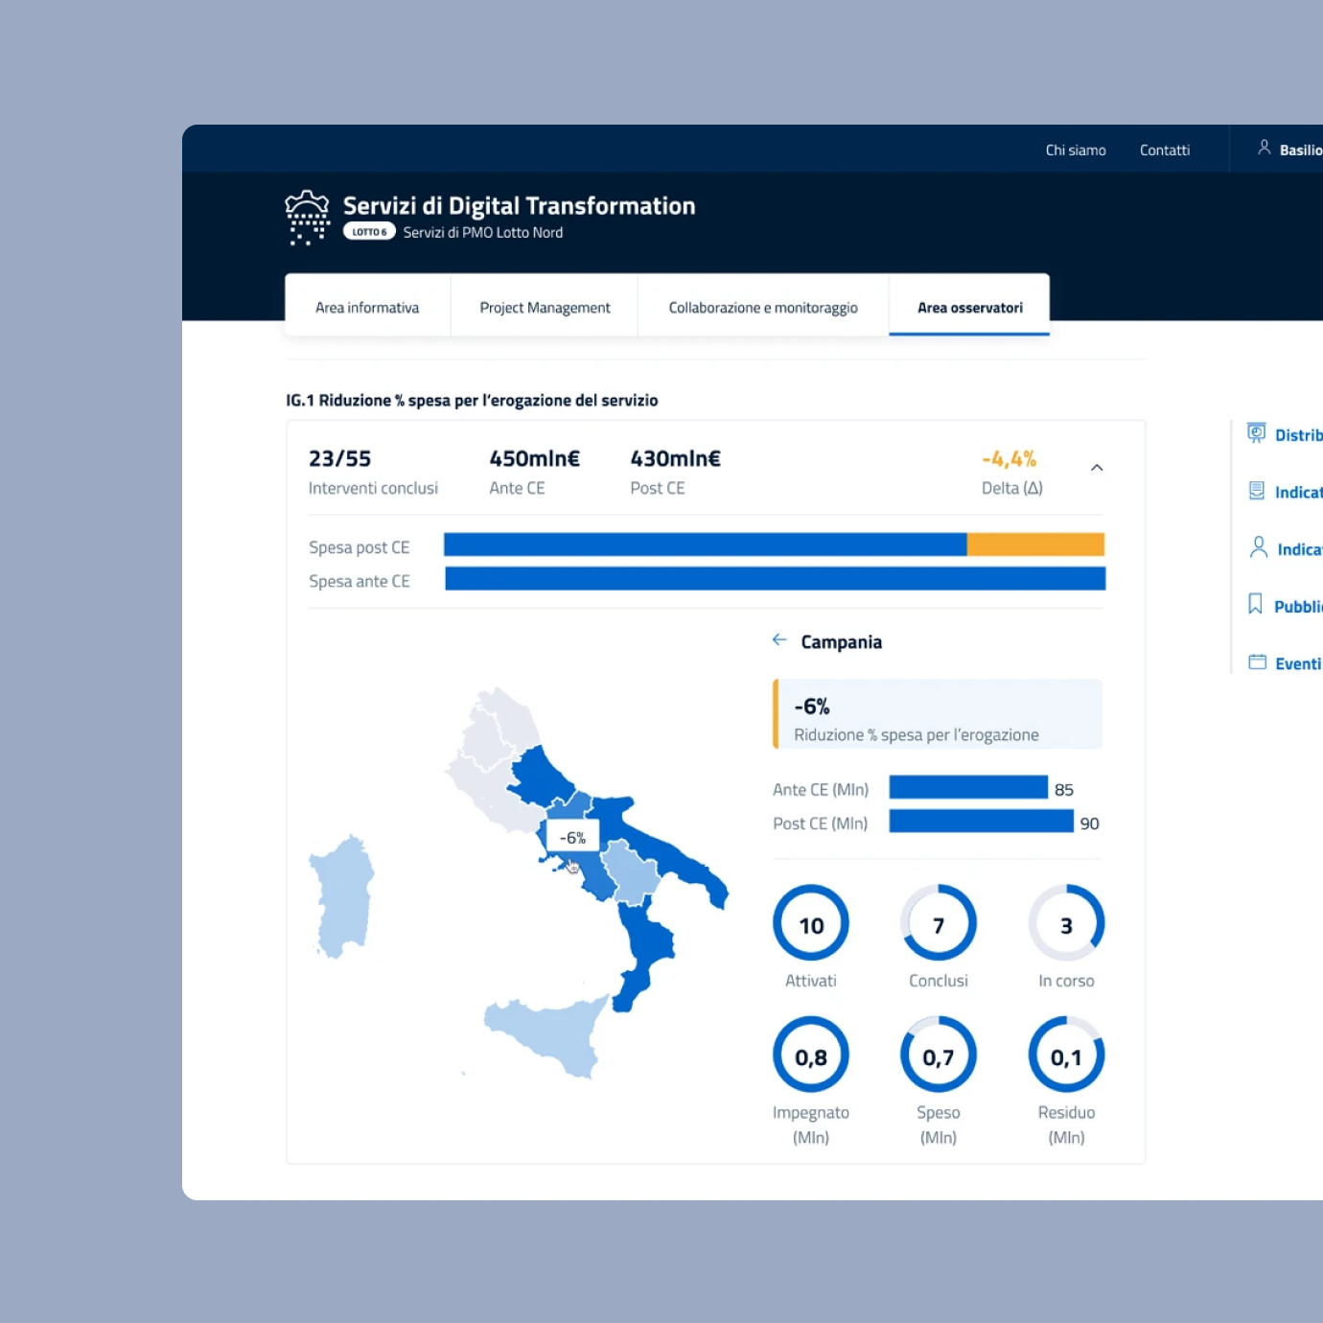Collapse the IG.1 indicator card chevron
Viewport: 1323px width, 1323px height.
pos(1097,468)
